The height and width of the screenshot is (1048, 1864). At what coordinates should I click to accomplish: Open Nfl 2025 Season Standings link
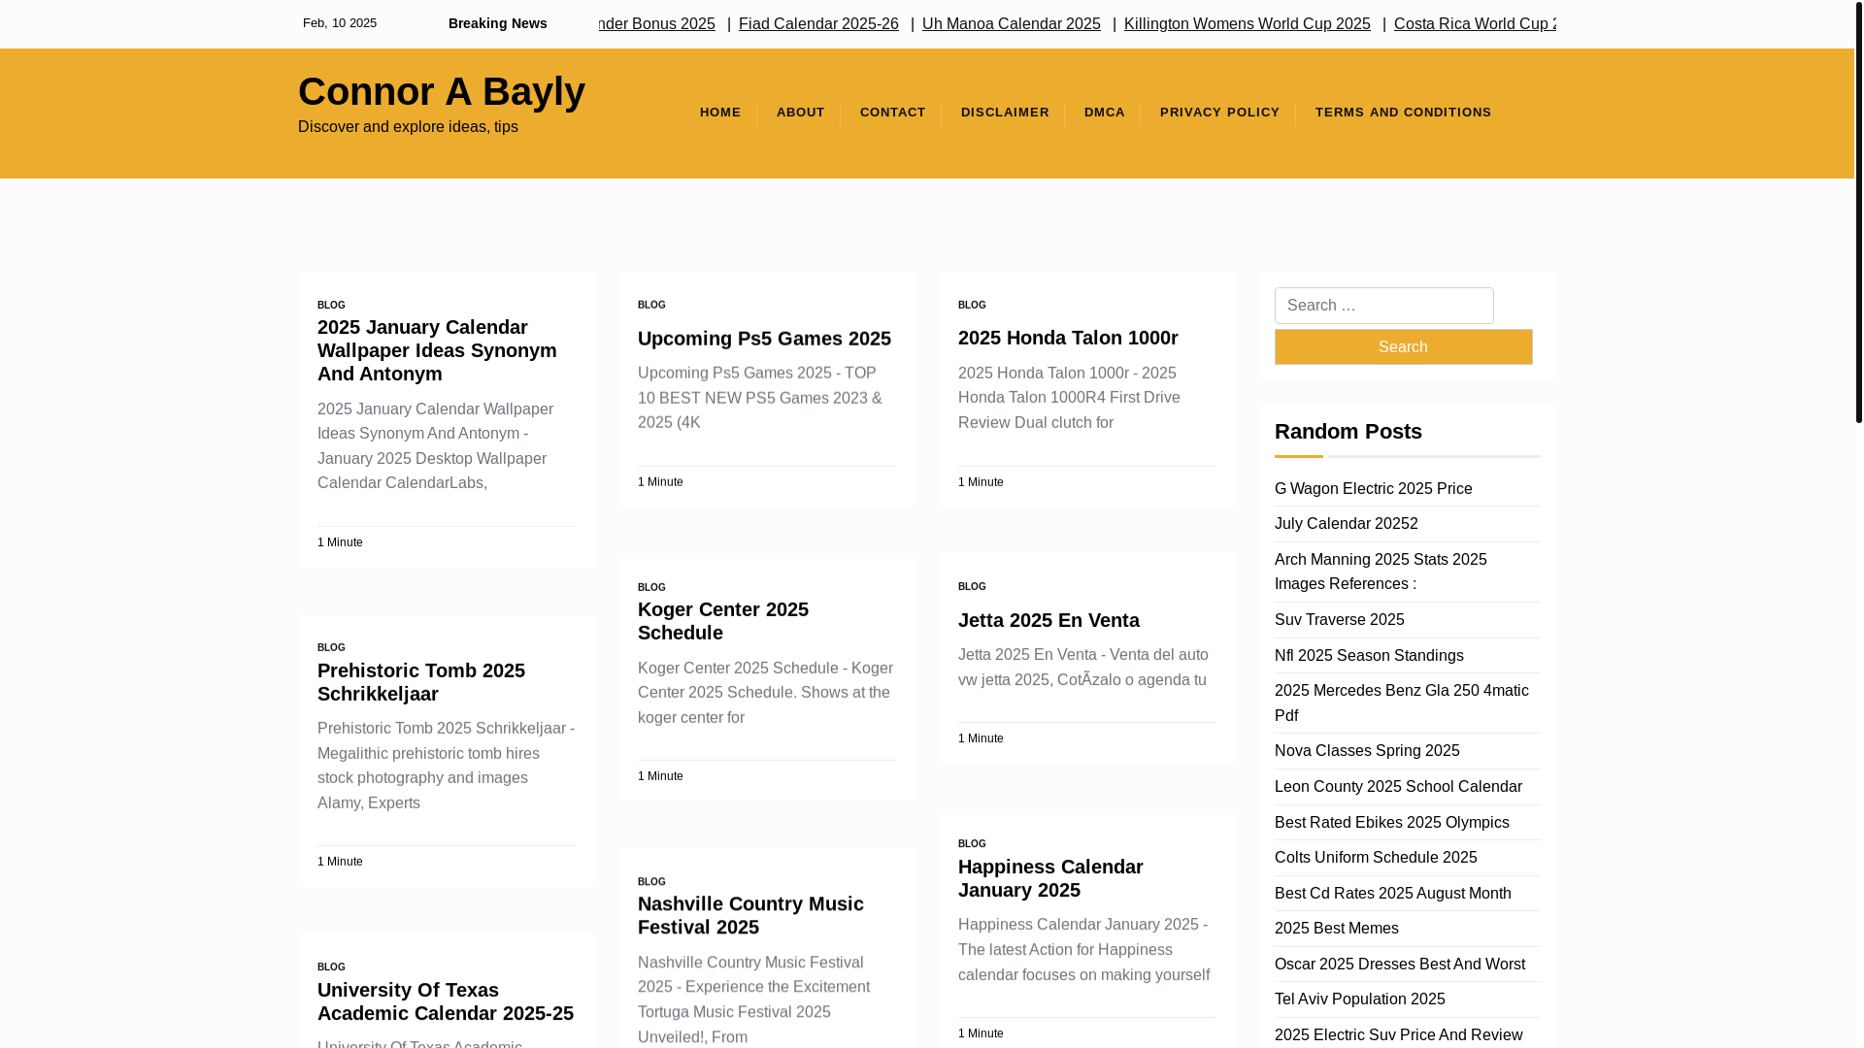click(1368, 656)
